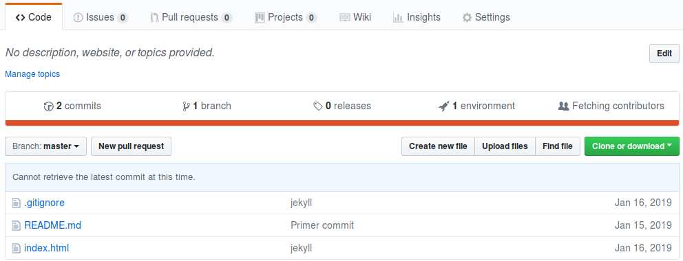
Task: Click the Primer commit message link
Action: pyautogui.click(x=322, y=225)
